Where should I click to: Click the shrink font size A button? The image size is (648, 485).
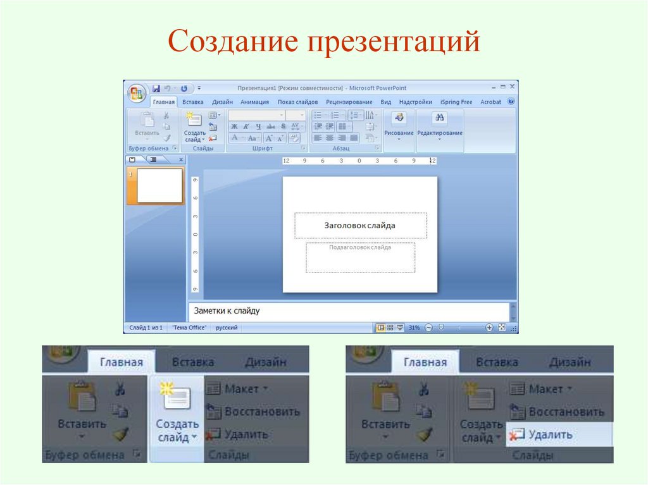tap(280, 138)
